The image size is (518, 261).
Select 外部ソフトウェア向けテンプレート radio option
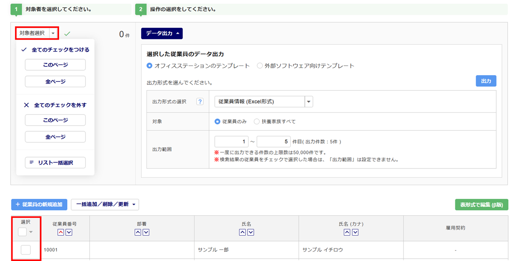(260, 66)
